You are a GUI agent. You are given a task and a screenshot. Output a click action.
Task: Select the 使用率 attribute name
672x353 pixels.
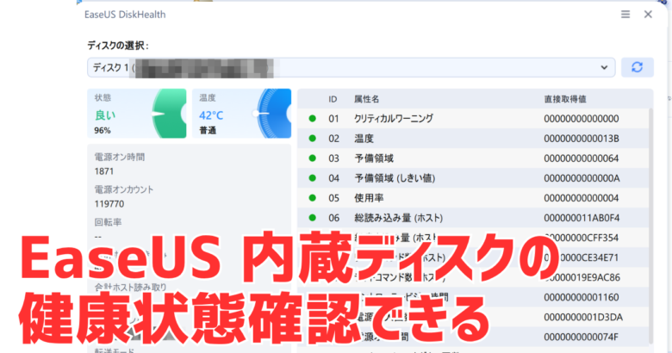[369, 198]
